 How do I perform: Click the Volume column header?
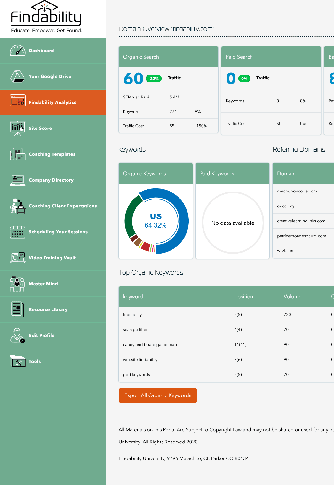coord(292,297)
